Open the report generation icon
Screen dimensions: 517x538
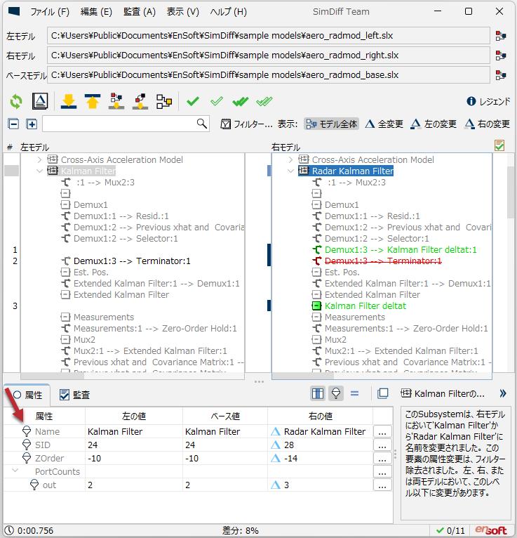click(x=40, y=101)
